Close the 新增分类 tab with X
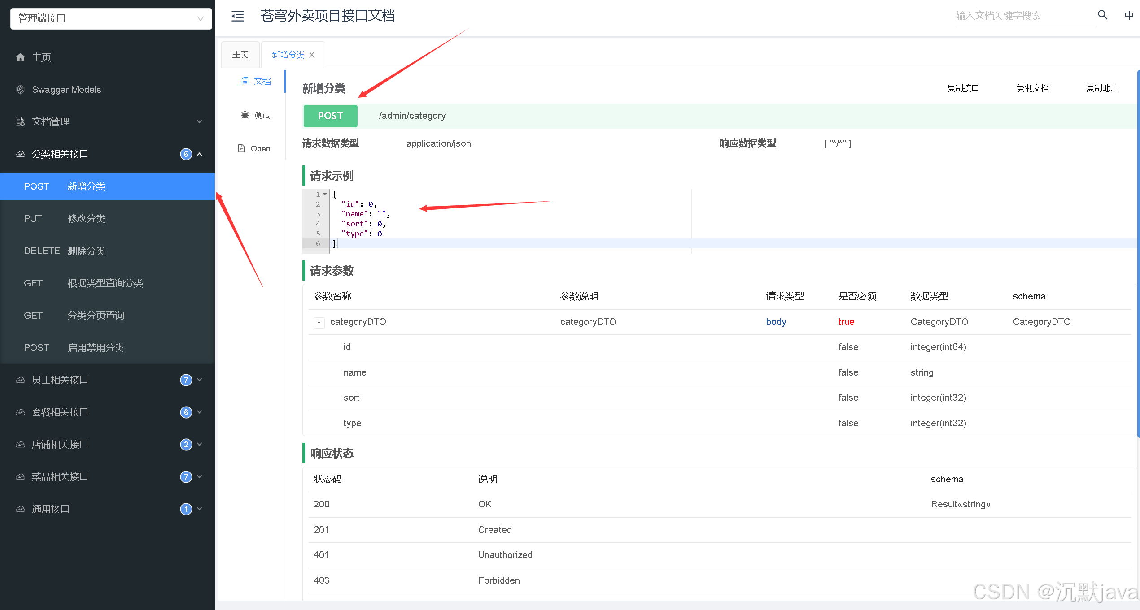 click(x=312, y=55)
